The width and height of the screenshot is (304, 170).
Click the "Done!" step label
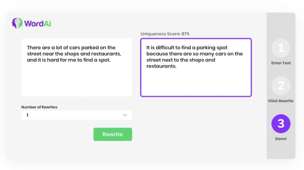281,139
